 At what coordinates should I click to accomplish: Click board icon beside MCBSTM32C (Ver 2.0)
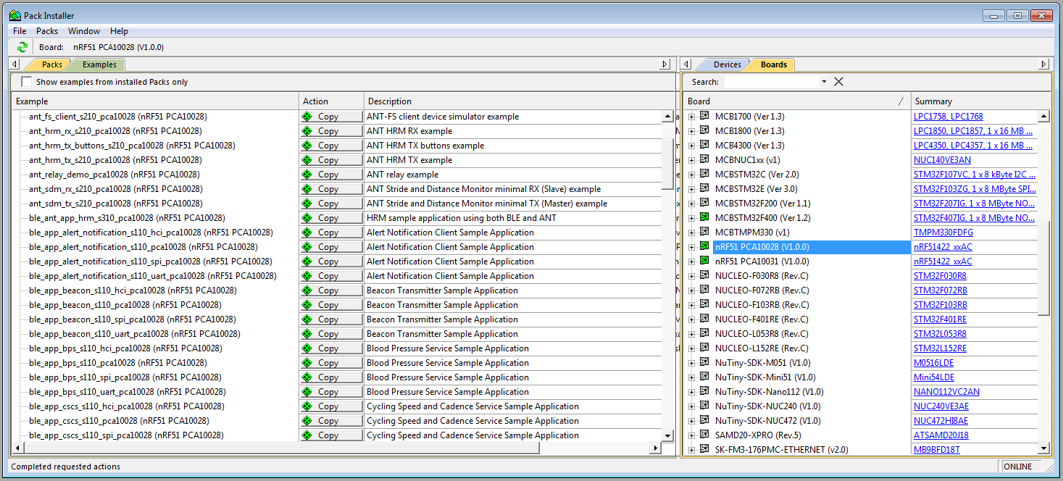pos(704,174)
